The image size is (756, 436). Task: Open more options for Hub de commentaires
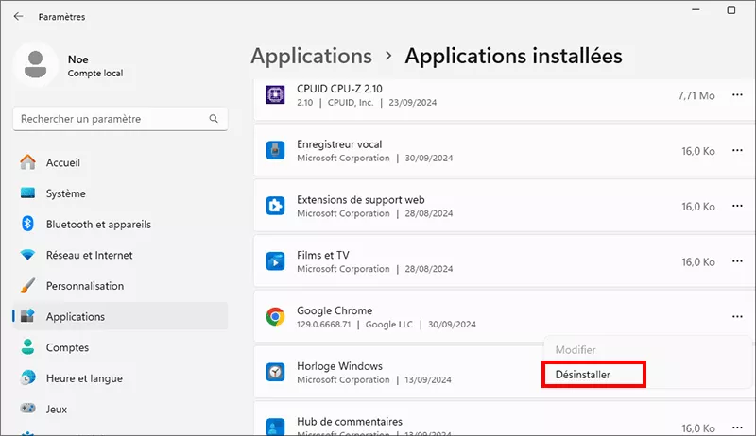point(737,428)
